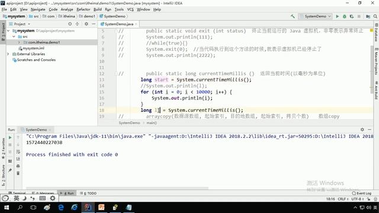Click the main() breadcrumb below the editor
This screenshot has width=379, height=213.
point(152,122)
